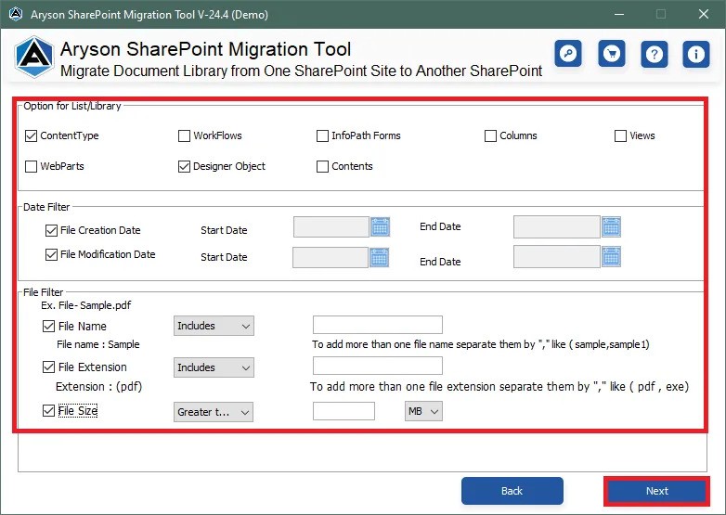The width and height of the screenshot is (726, 515).
Task: Focus the File Size value field
Action: (x=344, y=410)
